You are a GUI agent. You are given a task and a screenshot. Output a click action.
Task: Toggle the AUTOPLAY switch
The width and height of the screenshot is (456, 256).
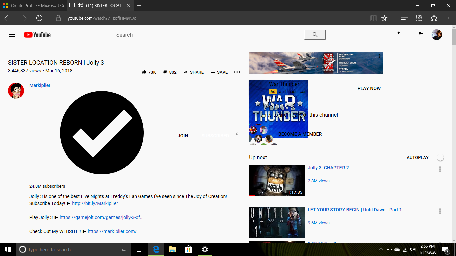pos(440,157)
